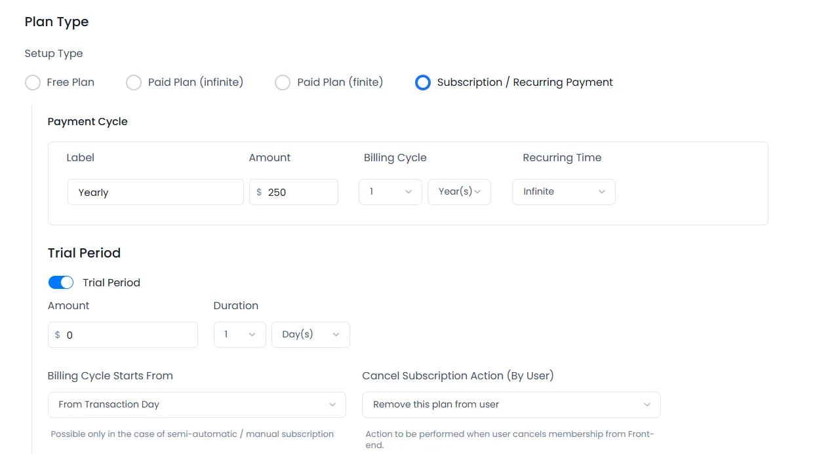Image resolution: width=819 pixels, height=454 pixels.
Task: Open the Cancel Subscription Action dropdown
Action: coord(511,404)
